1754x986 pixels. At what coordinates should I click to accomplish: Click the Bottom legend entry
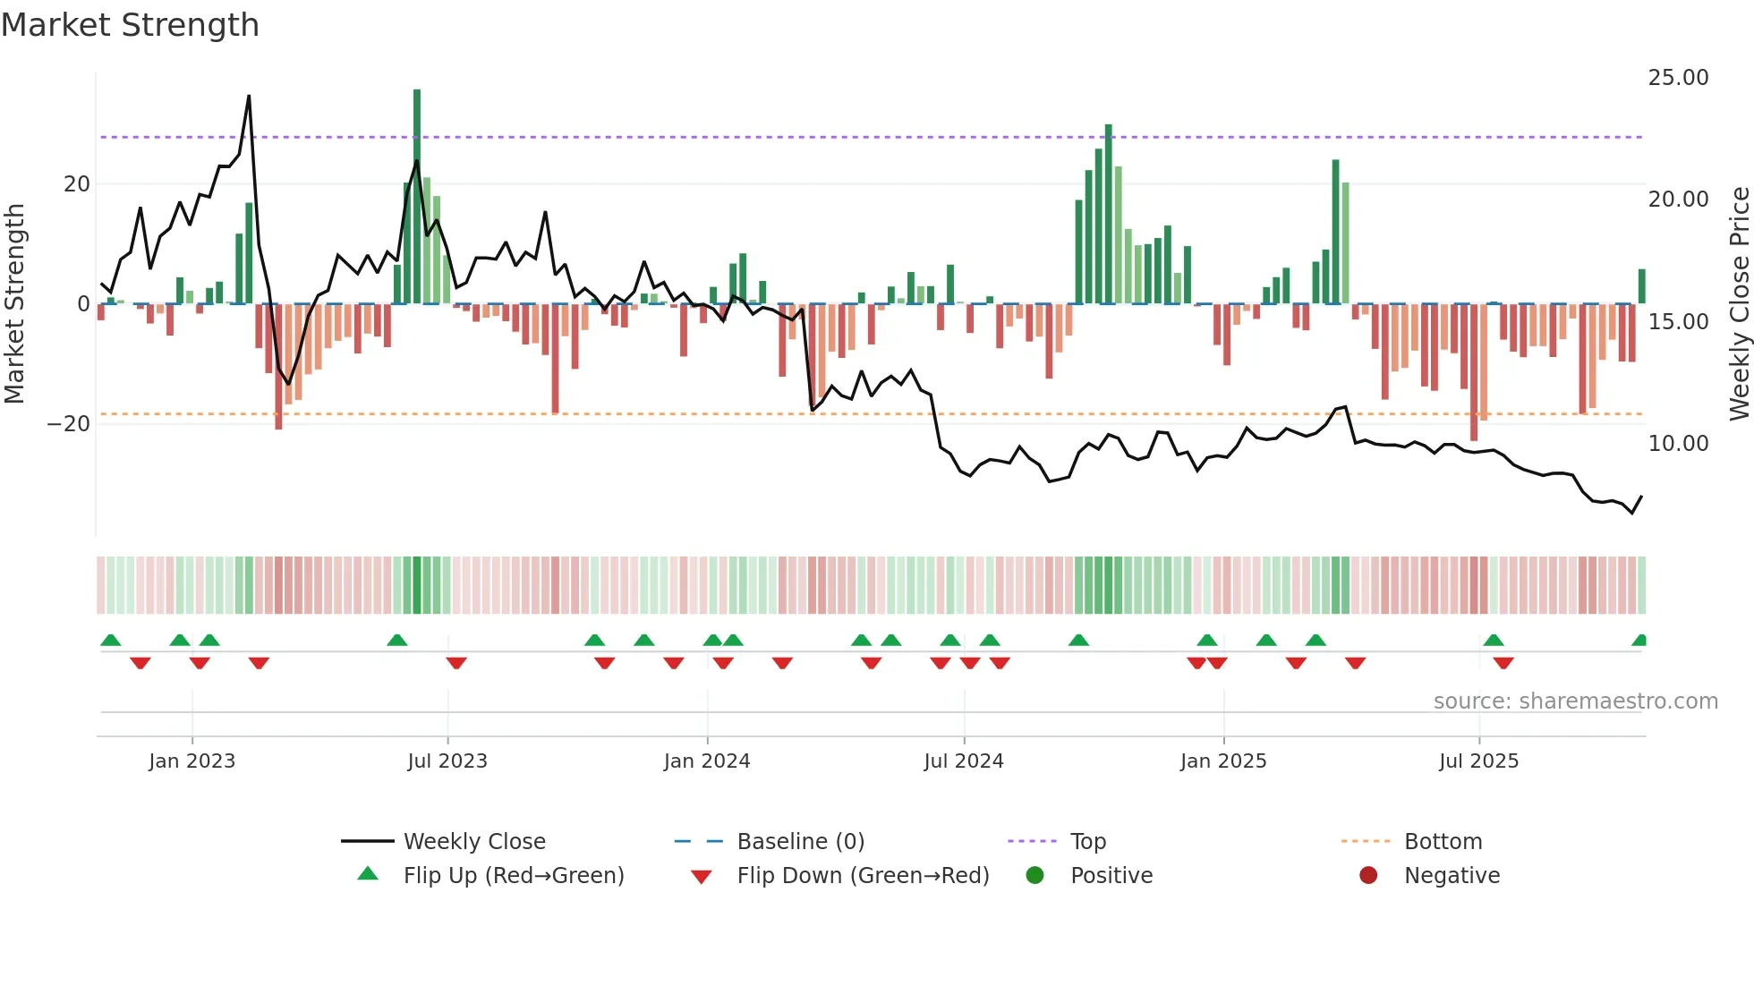coord(1443,841)
